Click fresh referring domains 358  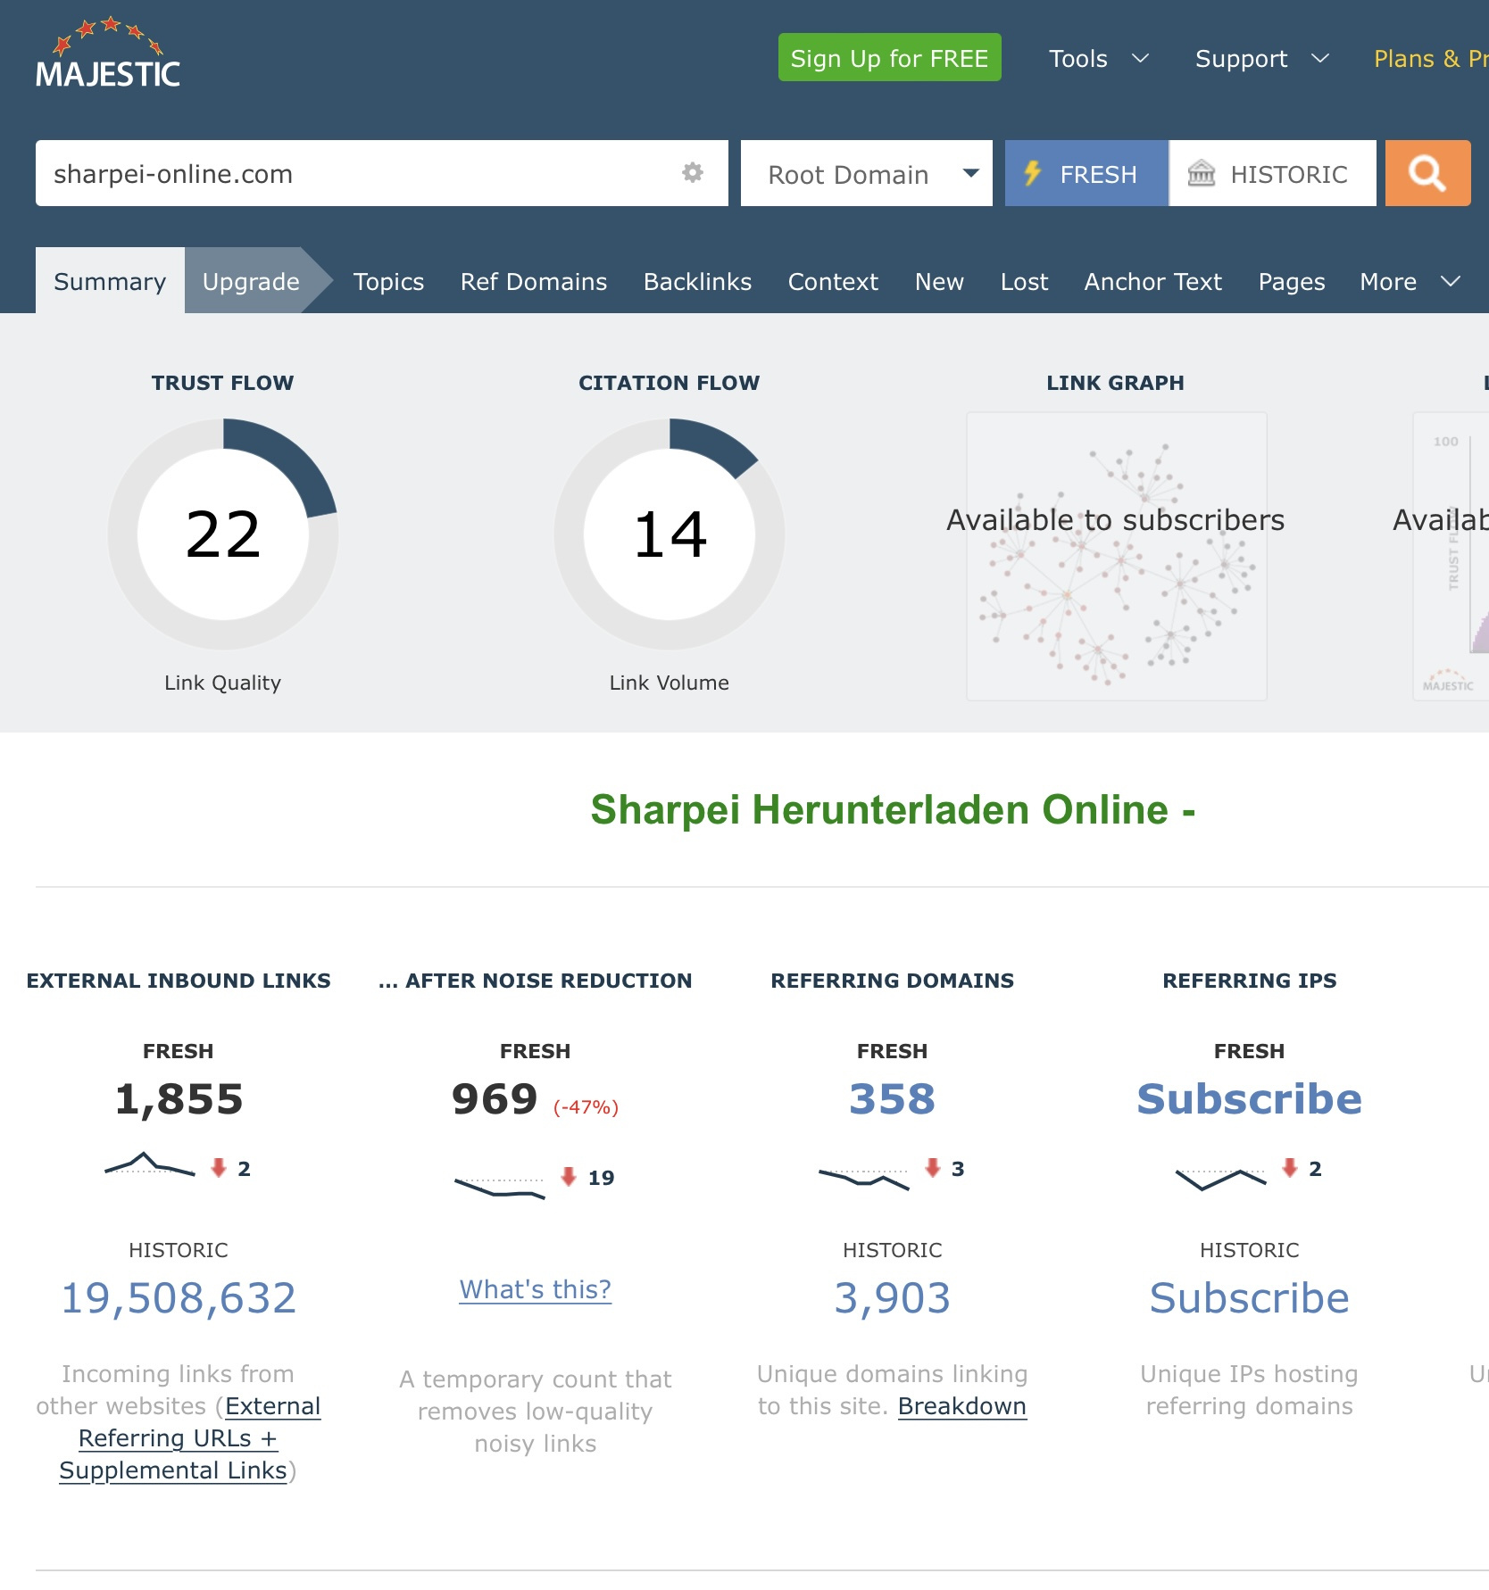click(893, 1098)
